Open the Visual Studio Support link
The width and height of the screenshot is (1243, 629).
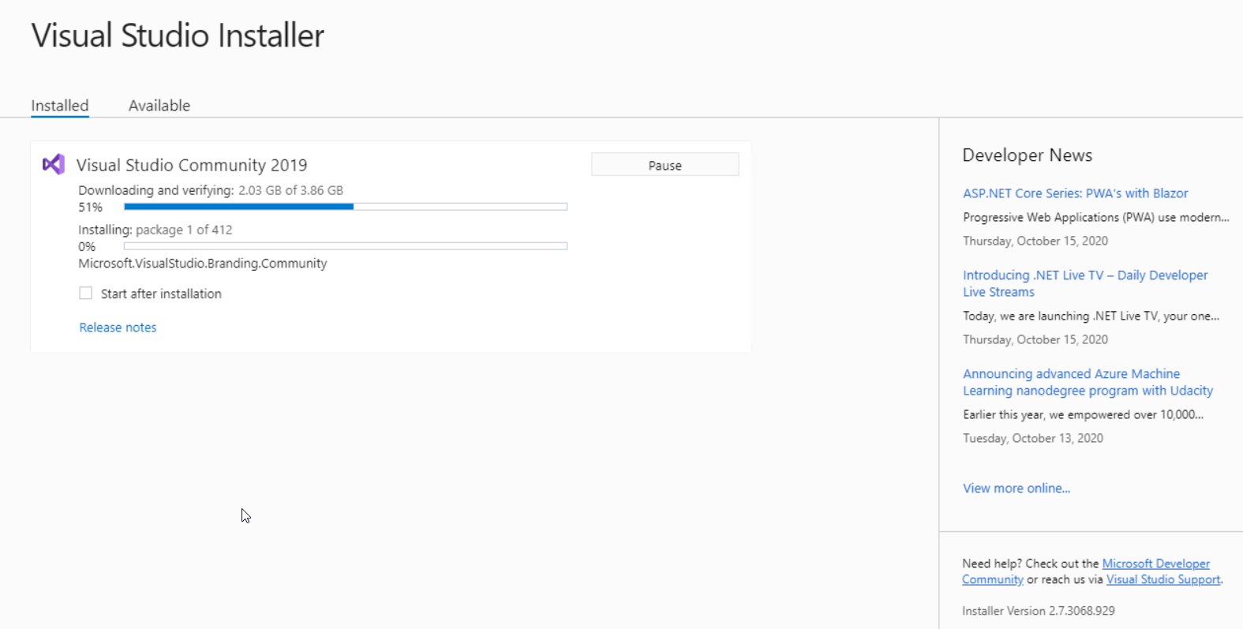(1163, 579)
